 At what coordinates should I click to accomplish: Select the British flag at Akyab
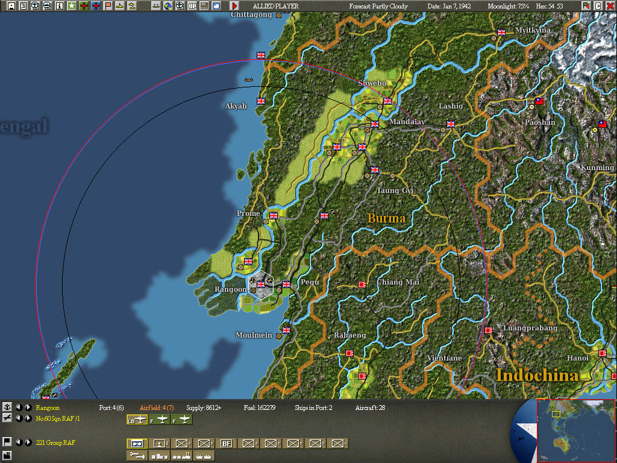(x=261, y=101)
